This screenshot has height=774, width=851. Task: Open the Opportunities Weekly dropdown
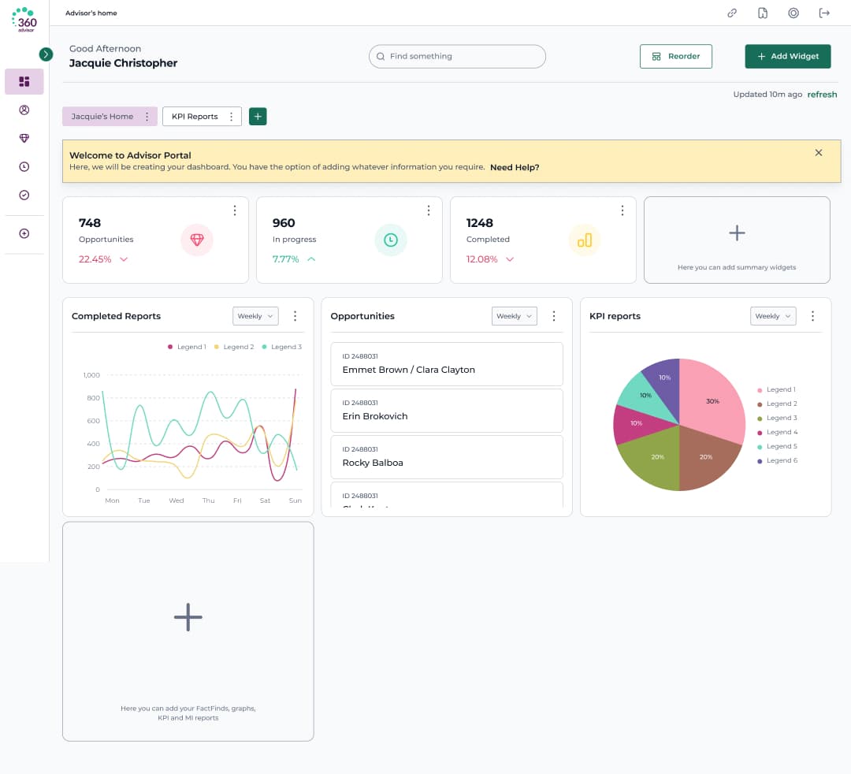point(515,316)
